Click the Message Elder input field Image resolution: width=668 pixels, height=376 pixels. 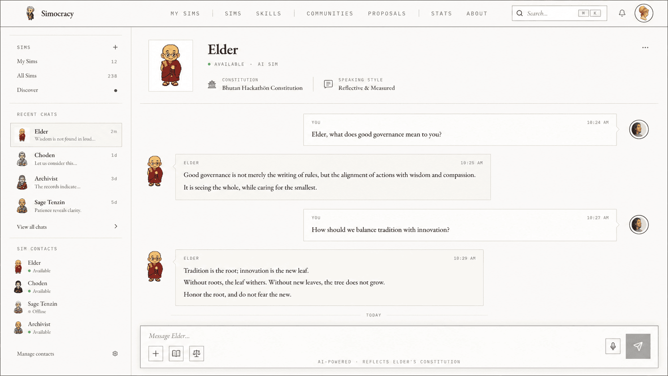[x=372, y=336]
